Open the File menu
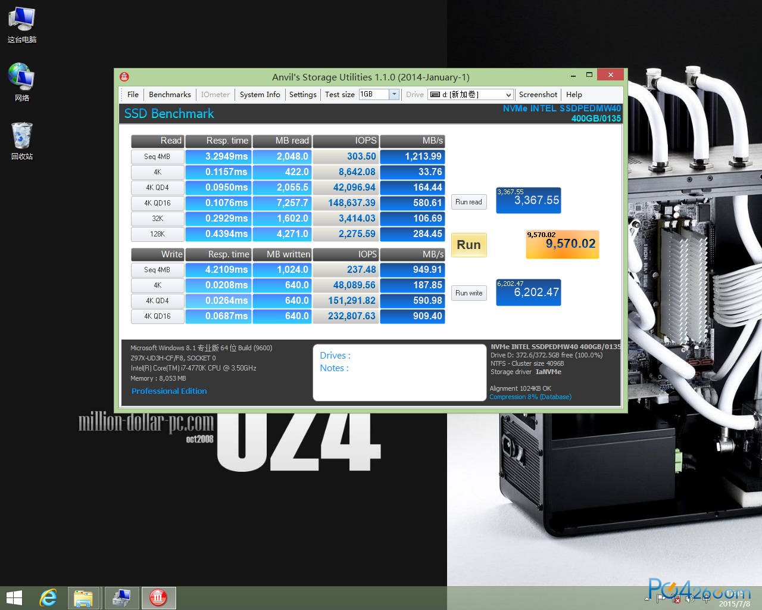This screenshot has width=762, height=610. click(x=133, y=94)
